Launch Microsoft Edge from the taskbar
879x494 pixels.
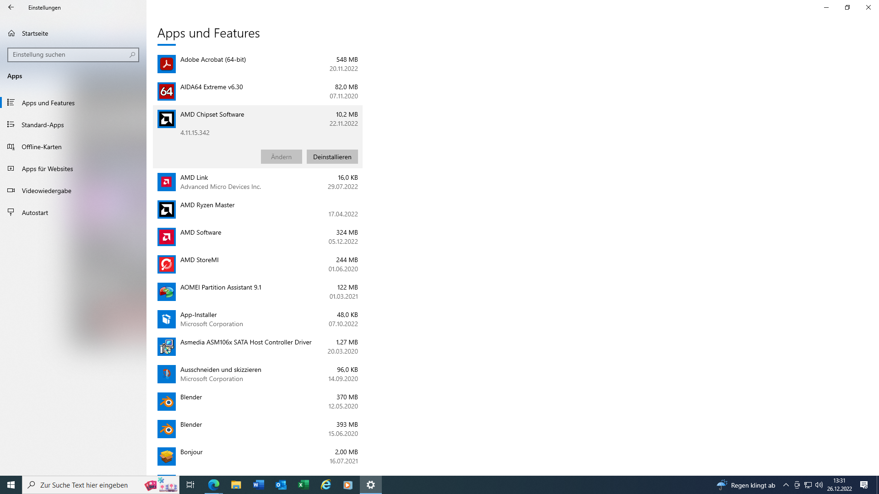[213, 484]
